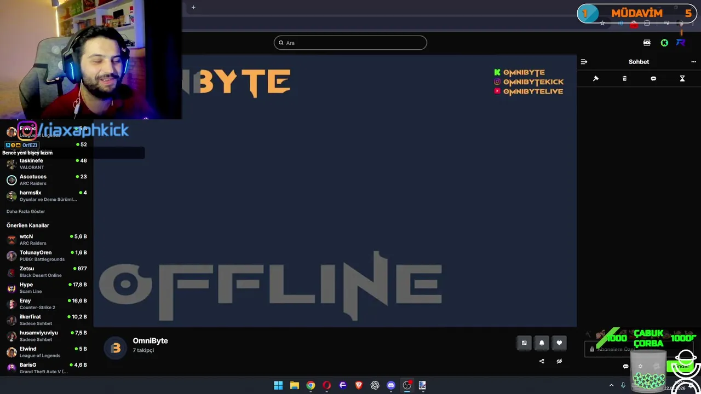Image resolution: width=701 pixels, height=394 pixels.
Task: Click the Sohbet chat panel title
Action: point(639,62)
